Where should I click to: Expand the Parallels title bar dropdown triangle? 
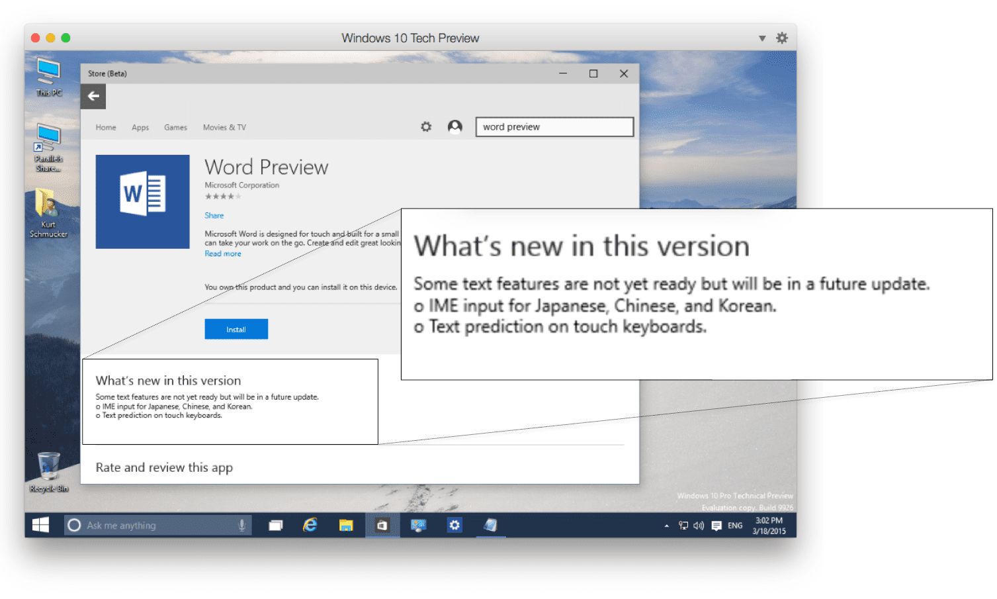tap(762, 38)
